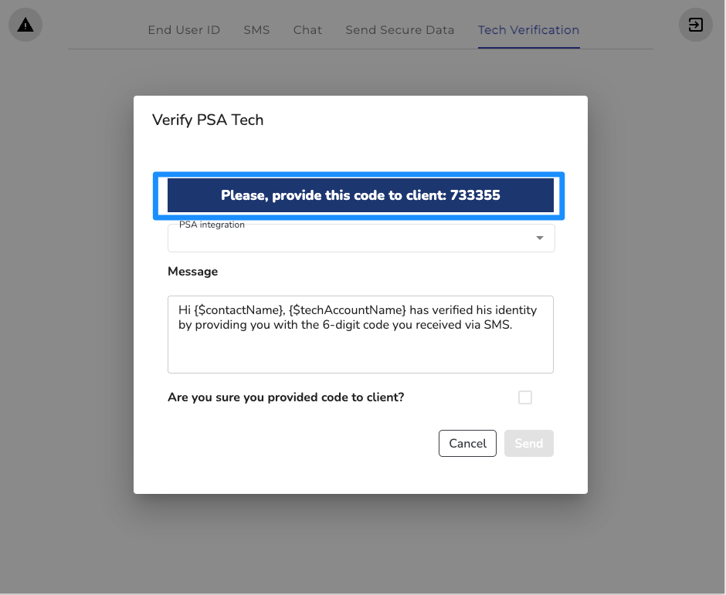Select the Tech Verification tab
Screen dimensions: 726x595
[528, 30]
